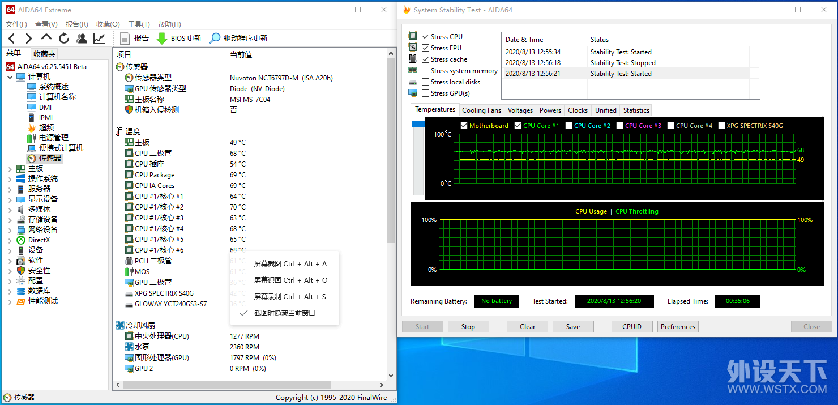The width and height of the screenshot is (838, 405).
Task: Click the Stress CPU chip icon
Action: click(413, 36)
